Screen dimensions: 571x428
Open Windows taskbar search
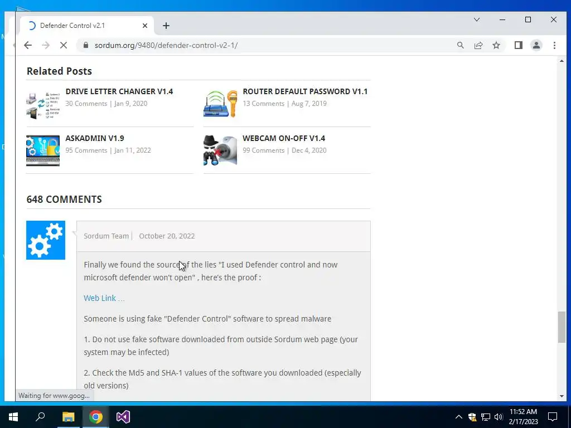(x=40, y=417)
